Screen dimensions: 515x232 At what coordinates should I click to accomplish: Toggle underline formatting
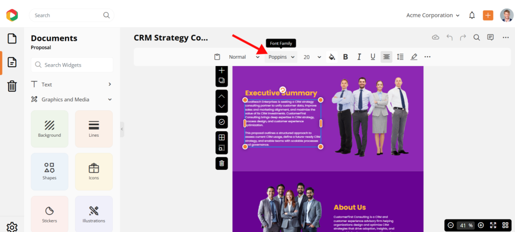[x=373, y=57]
